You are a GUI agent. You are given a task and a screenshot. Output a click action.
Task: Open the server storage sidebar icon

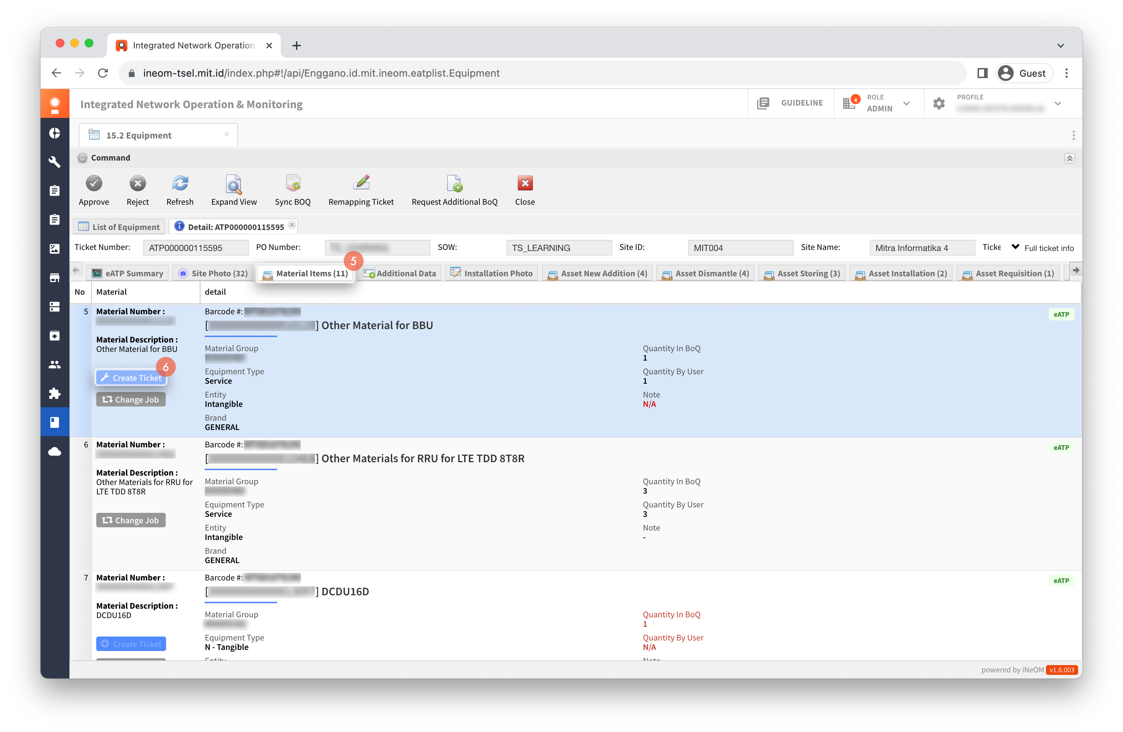pos(55,307)
